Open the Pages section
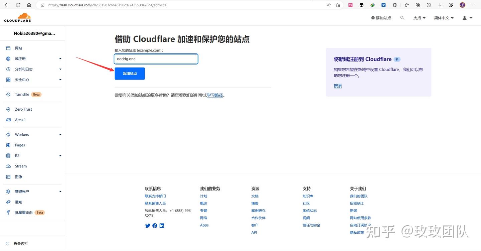Screen dimensions: 481x251 (20, 145)
